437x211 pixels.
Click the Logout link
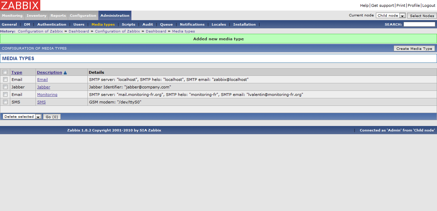429,5
